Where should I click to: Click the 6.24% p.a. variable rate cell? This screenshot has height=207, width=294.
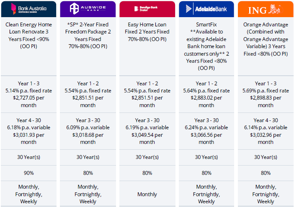206,131
